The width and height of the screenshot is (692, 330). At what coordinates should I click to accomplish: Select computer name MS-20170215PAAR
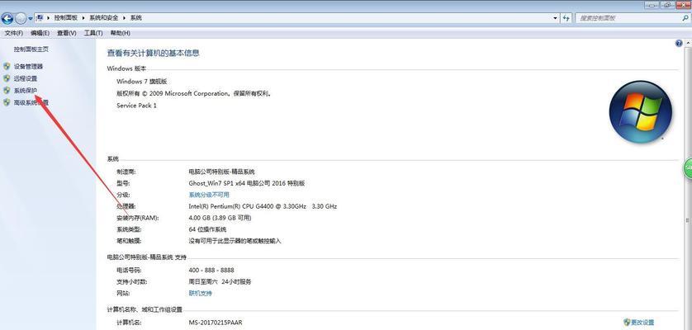tap(216, 323)
